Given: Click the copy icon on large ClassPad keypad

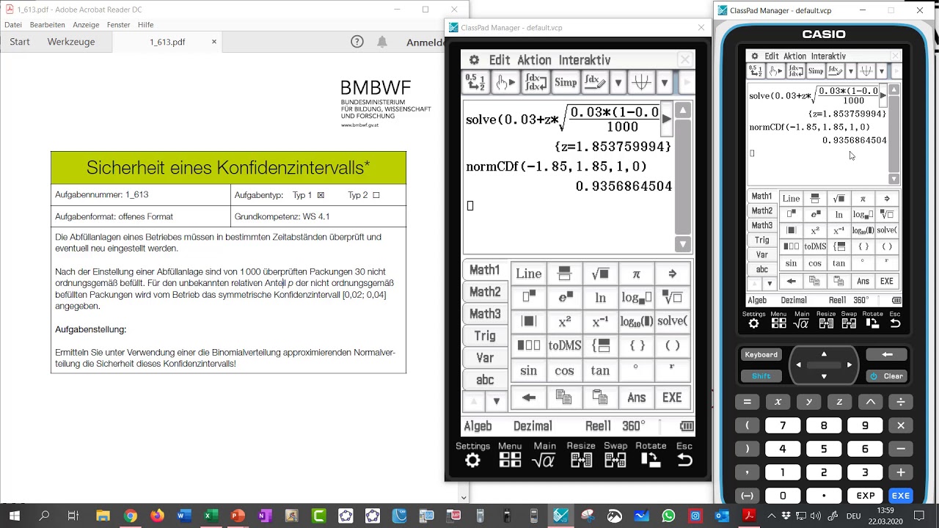Looking at the screenshot, I should 564,397.
